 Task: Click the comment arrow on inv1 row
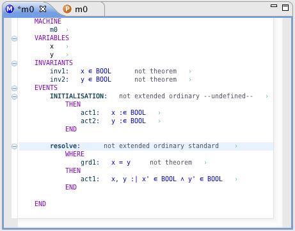coord(190,71)
